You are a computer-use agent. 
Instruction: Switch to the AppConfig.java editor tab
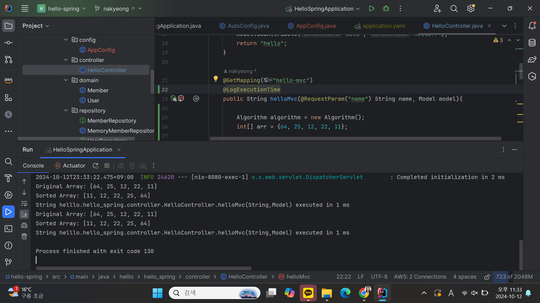(316, 26)
